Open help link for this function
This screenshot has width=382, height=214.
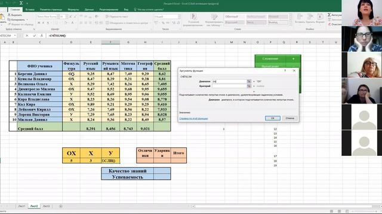[193, 118]
